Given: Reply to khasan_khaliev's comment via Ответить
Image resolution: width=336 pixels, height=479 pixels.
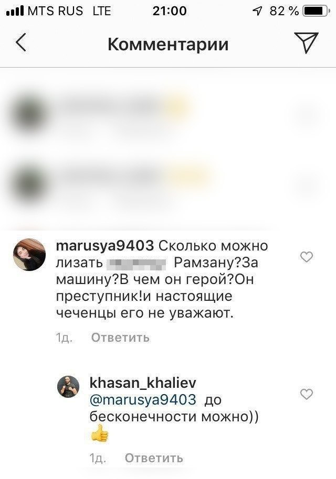Looking at the screenshot, I should click(x=154, y=458).
